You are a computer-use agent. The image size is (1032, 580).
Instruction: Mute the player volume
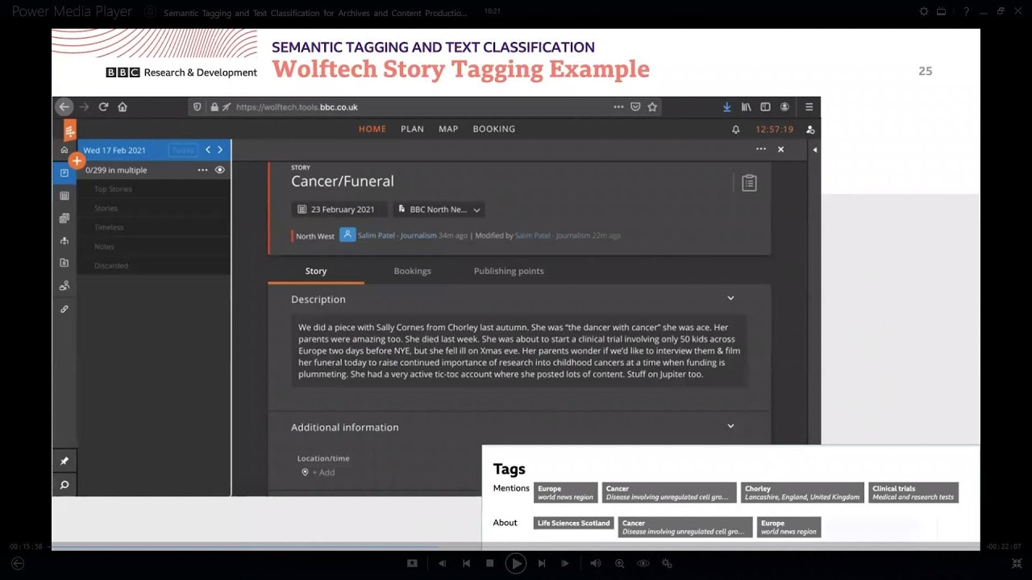click(595, 564)
